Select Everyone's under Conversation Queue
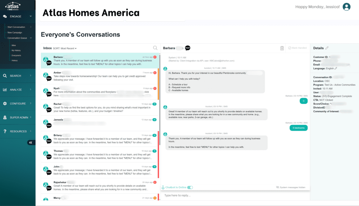 click(16, 55)
